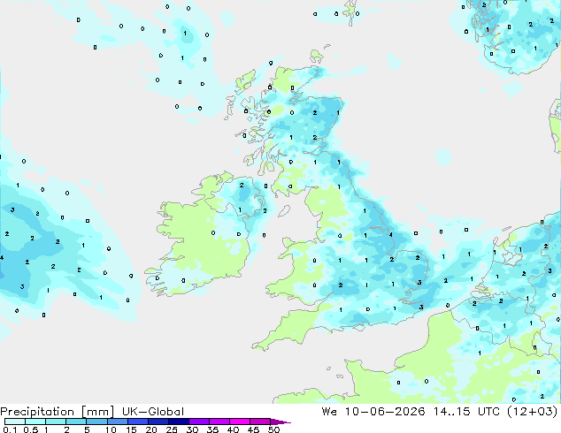Click the '15' legend scale value
Viewport: 561px width, 433px height.
(x=131, y=429)
